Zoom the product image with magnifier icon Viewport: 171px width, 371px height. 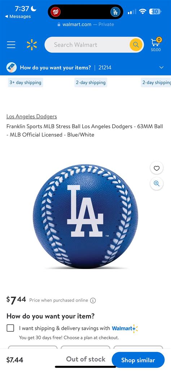click(157, 184)
